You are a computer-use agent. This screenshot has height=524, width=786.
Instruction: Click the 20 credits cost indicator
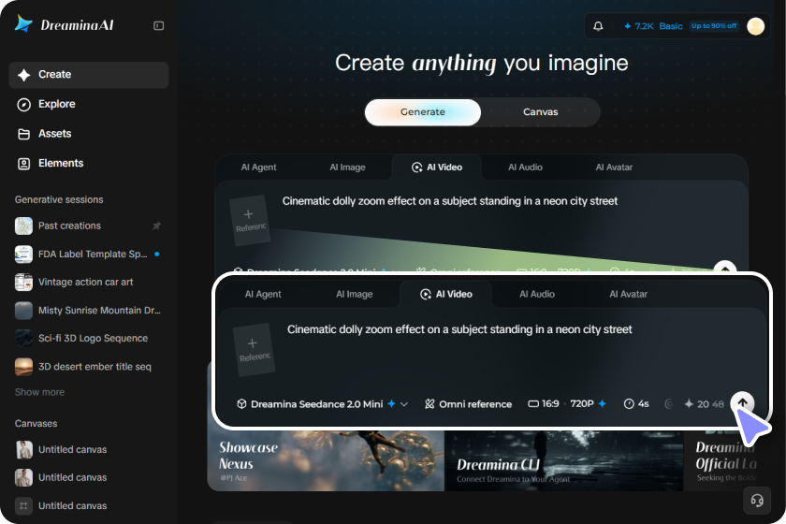pyautogui.click(x=704, y=404)
